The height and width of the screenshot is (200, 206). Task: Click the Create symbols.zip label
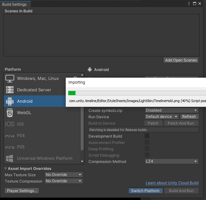[x=105, y=111]
